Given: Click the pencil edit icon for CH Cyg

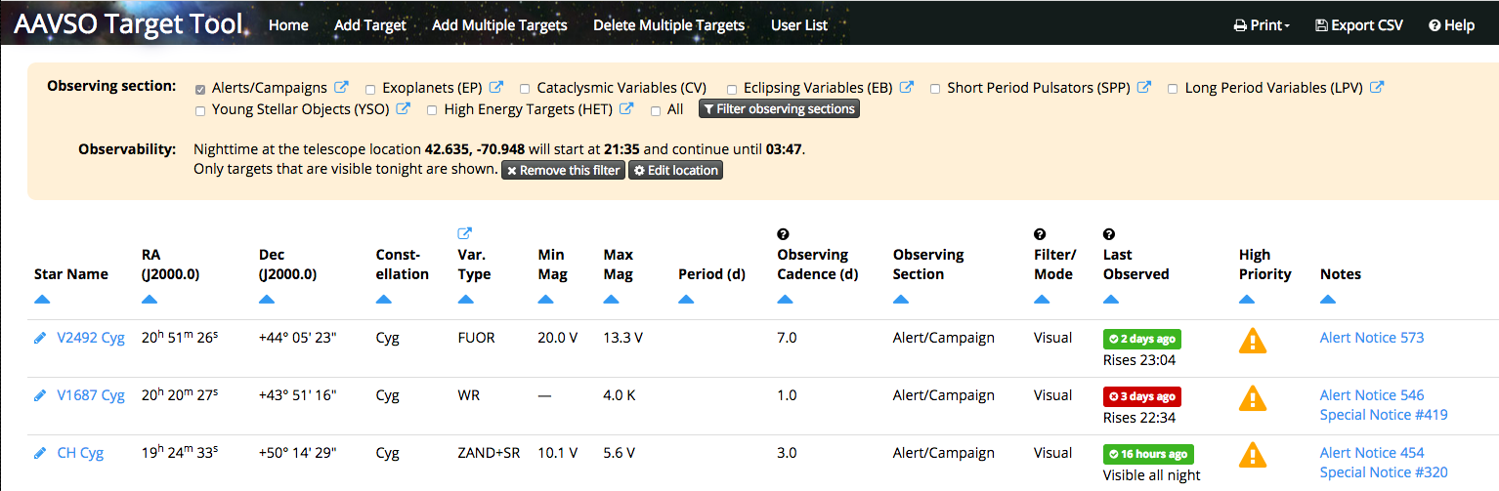Looking at the screenshot, I should (40, 454).
